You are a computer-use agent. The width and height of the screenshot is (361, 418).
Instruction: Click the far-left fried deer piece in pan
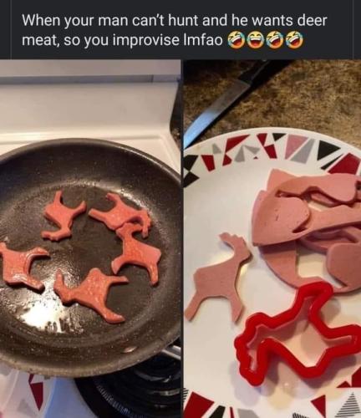[21, 265]
